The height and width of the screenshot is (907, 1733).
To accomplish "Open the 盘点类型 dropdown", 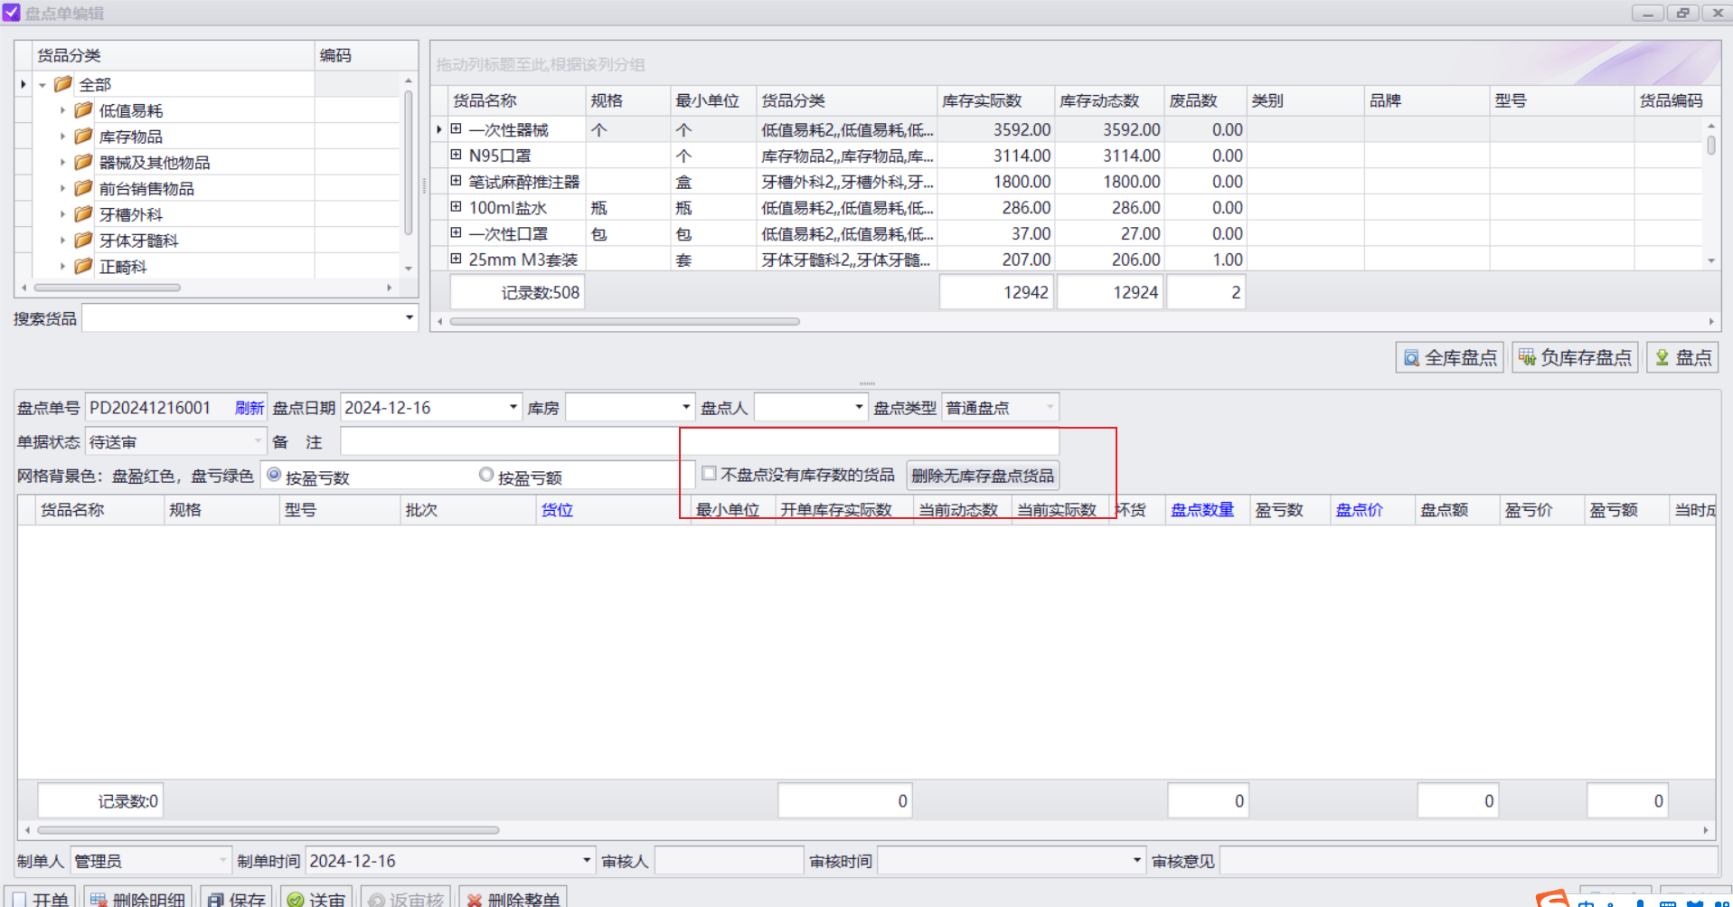I will point(1050,407).
